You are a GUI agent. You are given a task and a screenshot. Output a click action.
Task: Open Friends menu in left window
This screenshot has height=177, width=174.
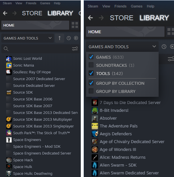click(x=31, y=3)
